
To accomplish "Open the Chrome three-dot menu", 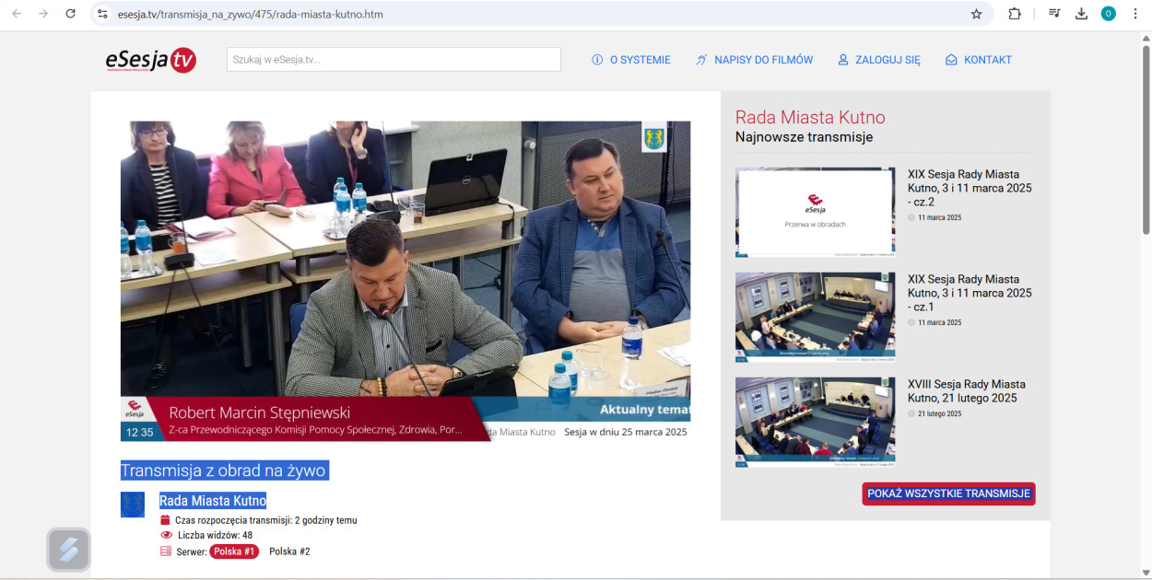I will tap(1134, 14).
